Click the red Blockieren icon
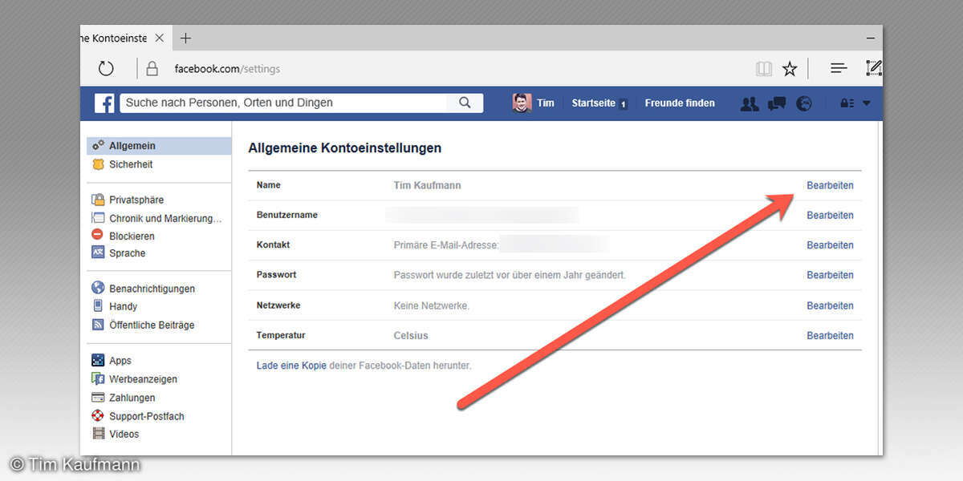The height and width of the screenshot is (481, 963). (98, 235)
